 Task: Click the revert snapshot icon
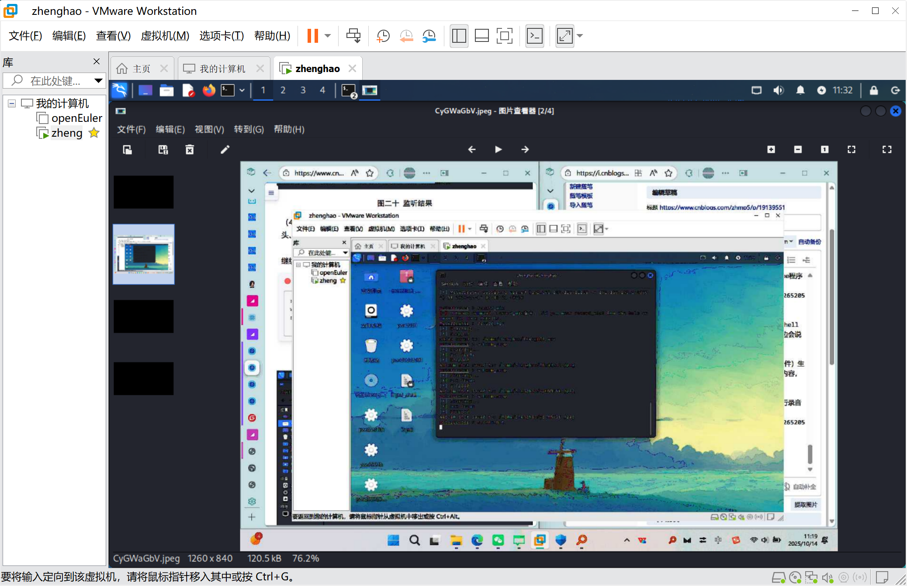tap(406, 36)
